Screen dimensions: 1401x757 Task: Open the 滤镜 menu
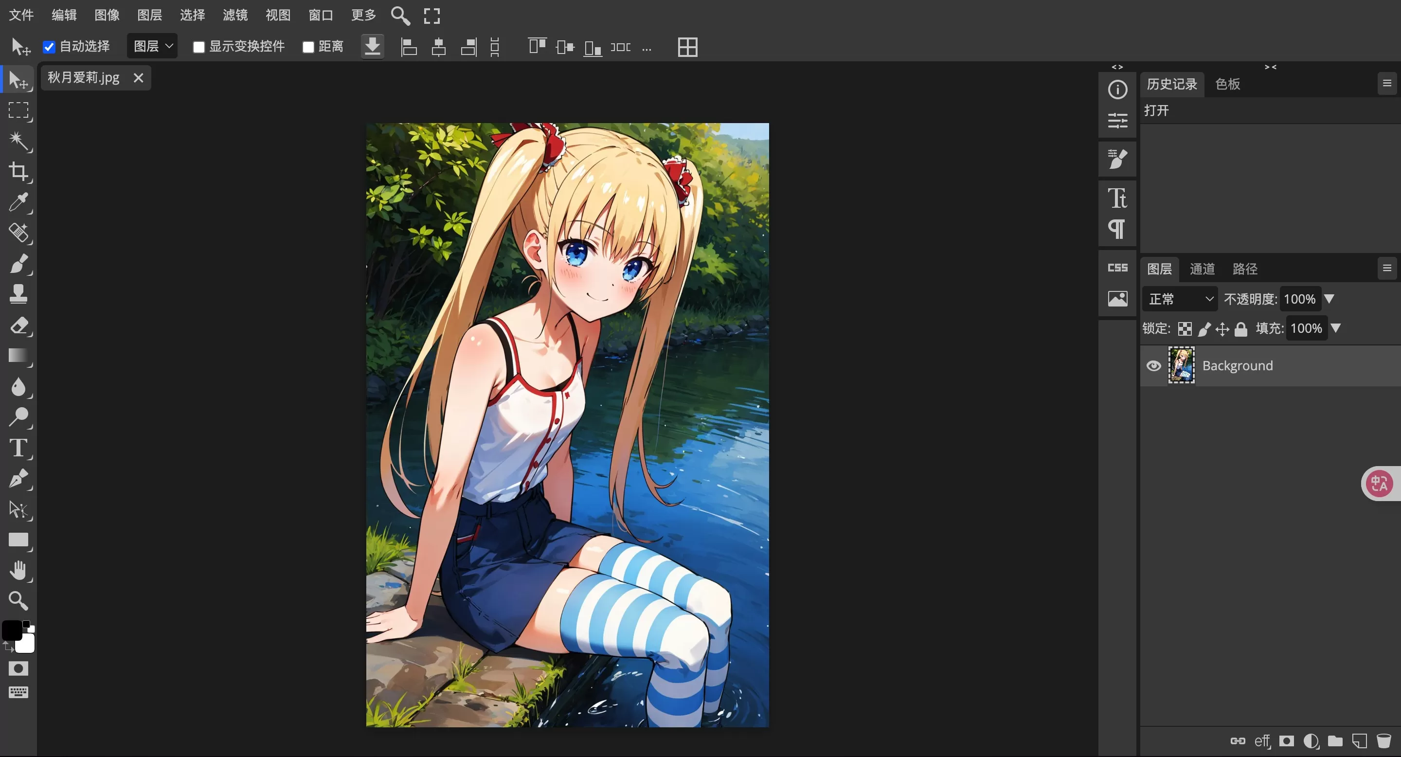(235, 15)
